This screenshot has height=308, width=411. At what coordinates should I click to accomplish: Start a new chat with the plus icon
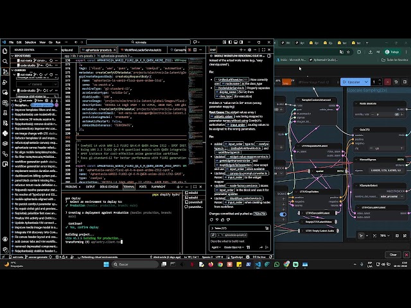(241, 50)
